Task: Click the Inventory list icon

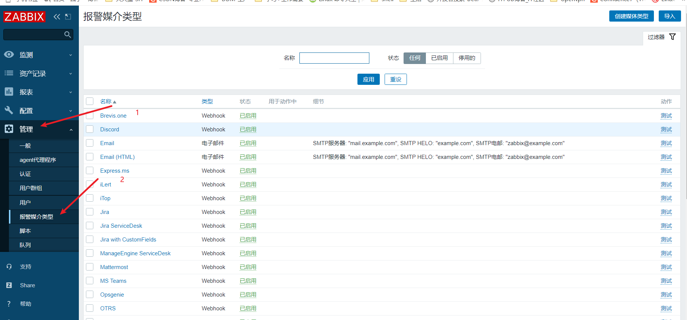Action: pyautogui.click(x=9, y=73)
